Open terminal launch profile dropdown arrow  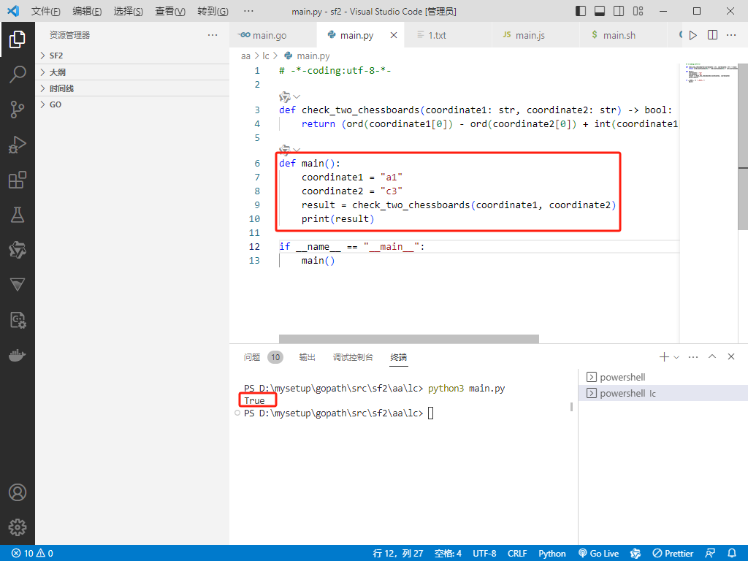[x=676, y=356]
